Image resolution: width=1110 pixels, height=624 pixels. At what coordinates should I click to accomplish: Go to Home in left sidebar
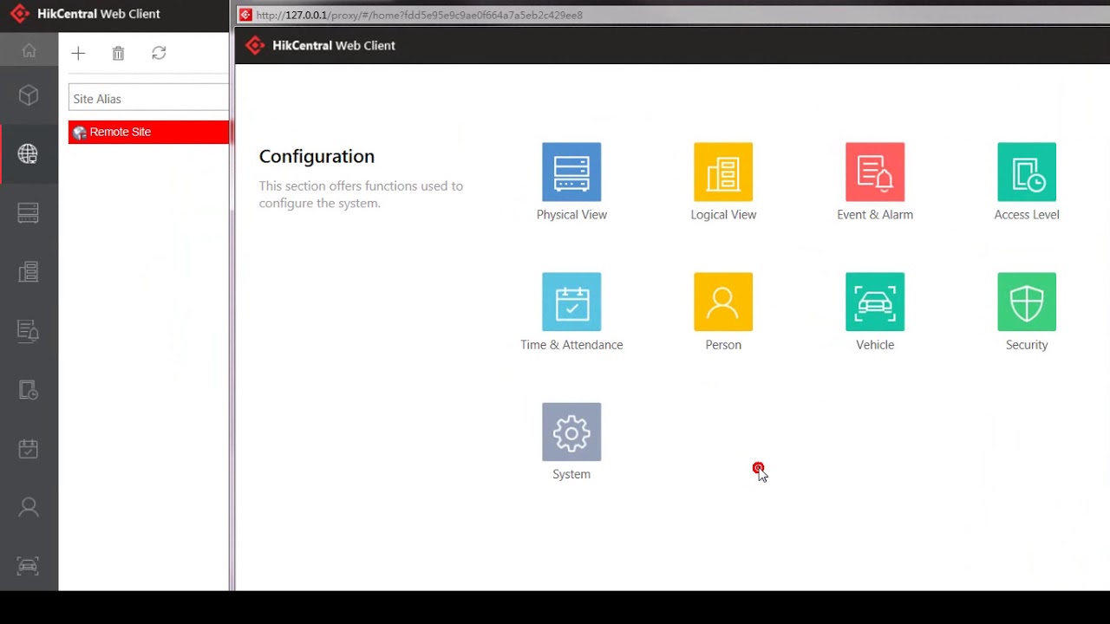tap(29, 50)
